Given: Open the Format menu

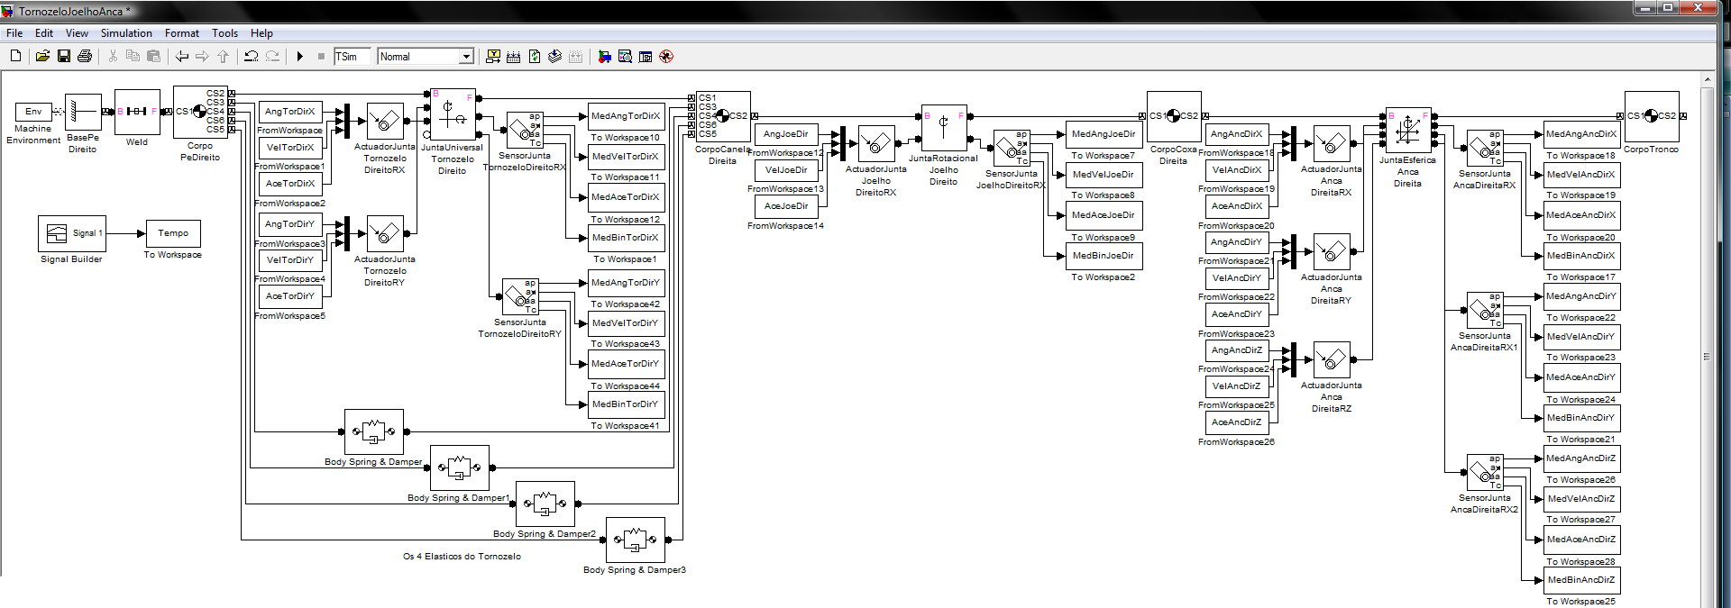Looking at the screenshot, I should pos(182,33).
